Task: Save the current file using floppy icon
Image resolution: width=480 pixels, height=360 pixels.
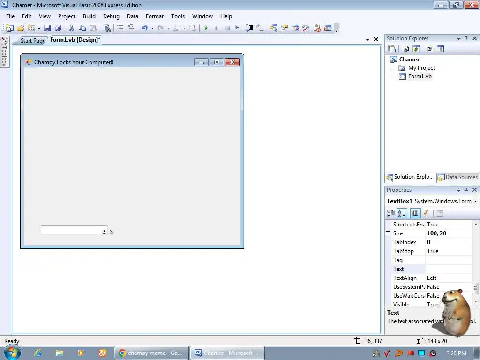Action: coord(47,28)
